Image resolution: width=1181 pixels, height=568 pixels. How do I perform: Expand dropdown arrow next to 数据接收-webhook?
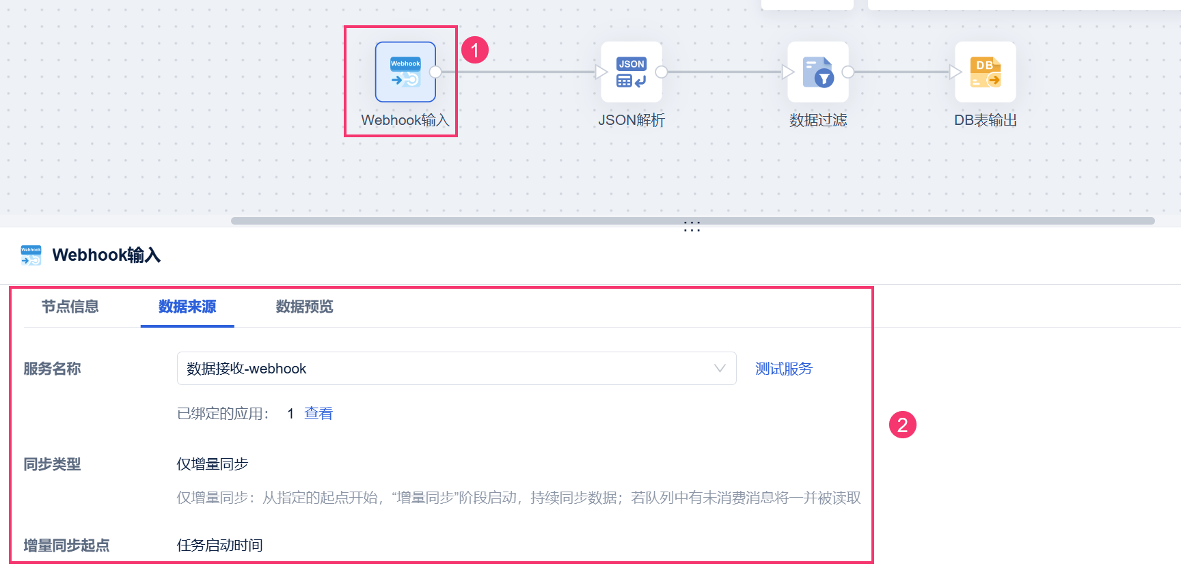720,369
